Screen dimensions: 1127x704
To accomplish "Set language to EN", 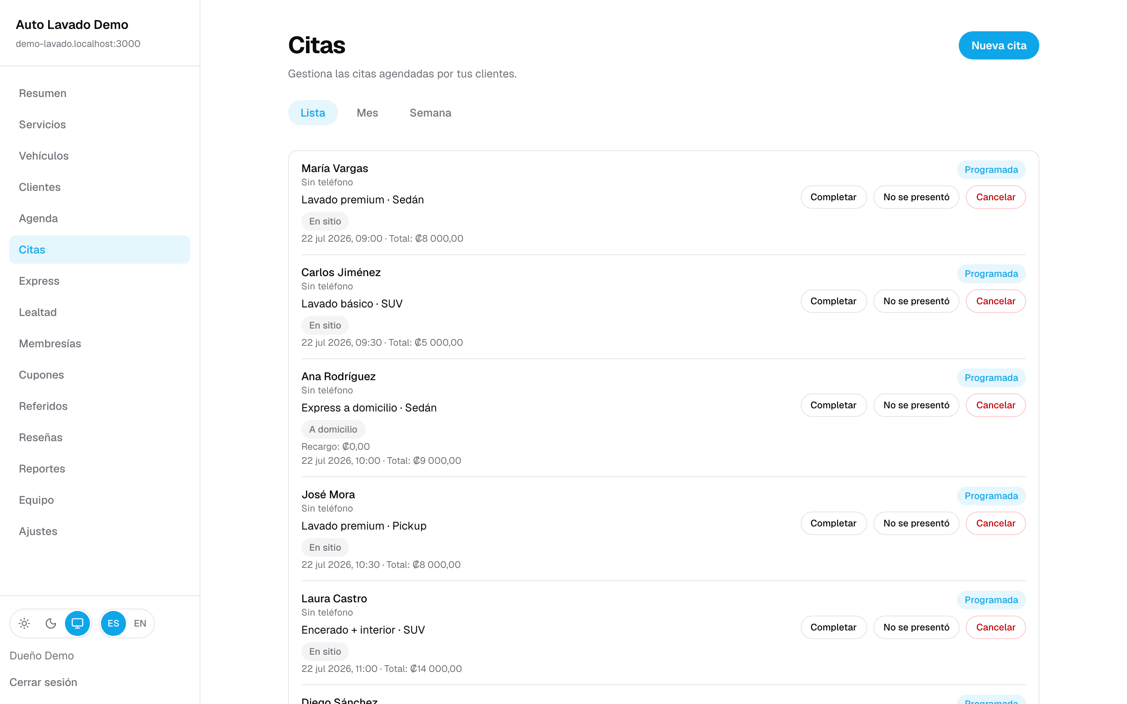I will tap(140, 623).
